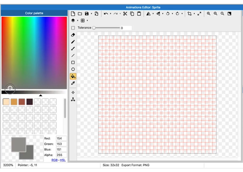This screenshot has width=243, height=172.
Task: Zoom out with the minus magnifier
Action: (x=215, y=14)
